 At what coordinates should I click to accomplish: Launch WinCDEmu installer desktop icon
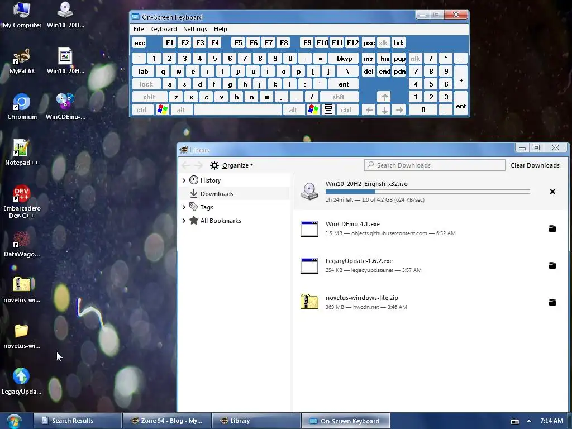coord(65,107)
